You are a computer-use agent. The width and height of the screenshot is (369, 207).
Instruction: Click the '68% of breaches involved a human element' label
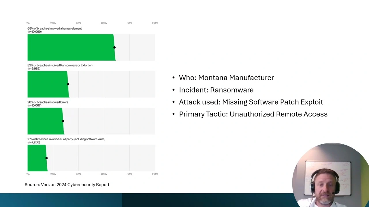pyautogui.click(x=54, y=28)
